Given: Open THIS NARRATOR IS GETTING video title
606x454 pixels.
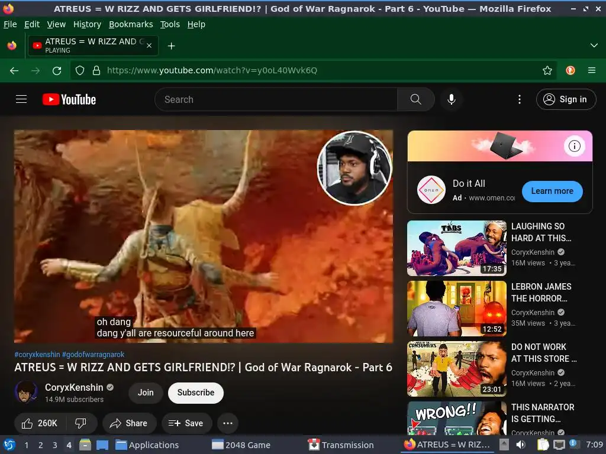Looking at the screenshot, I should tap(543, 413).
